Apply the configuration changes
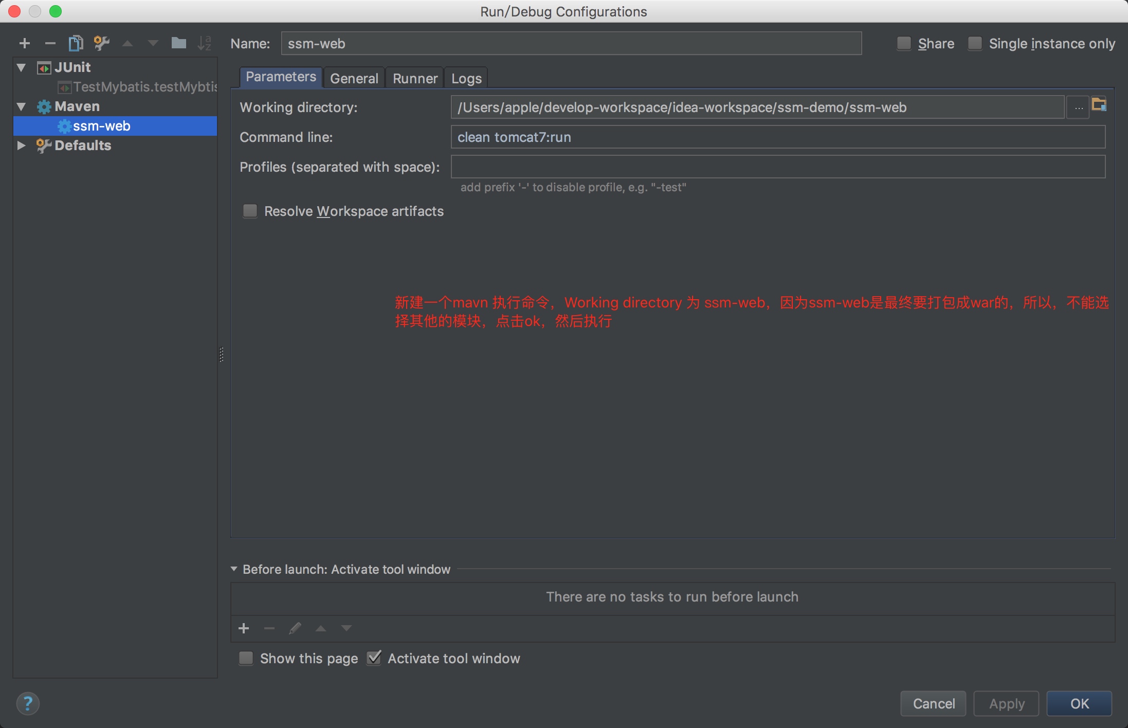This screenshot has width=1128, height=728. pos(1005,703)
